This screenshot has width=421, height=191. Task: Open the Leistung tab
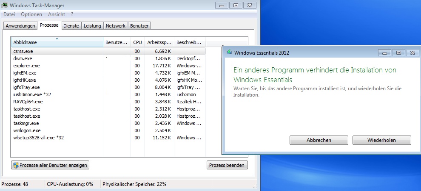pos(92,26)
